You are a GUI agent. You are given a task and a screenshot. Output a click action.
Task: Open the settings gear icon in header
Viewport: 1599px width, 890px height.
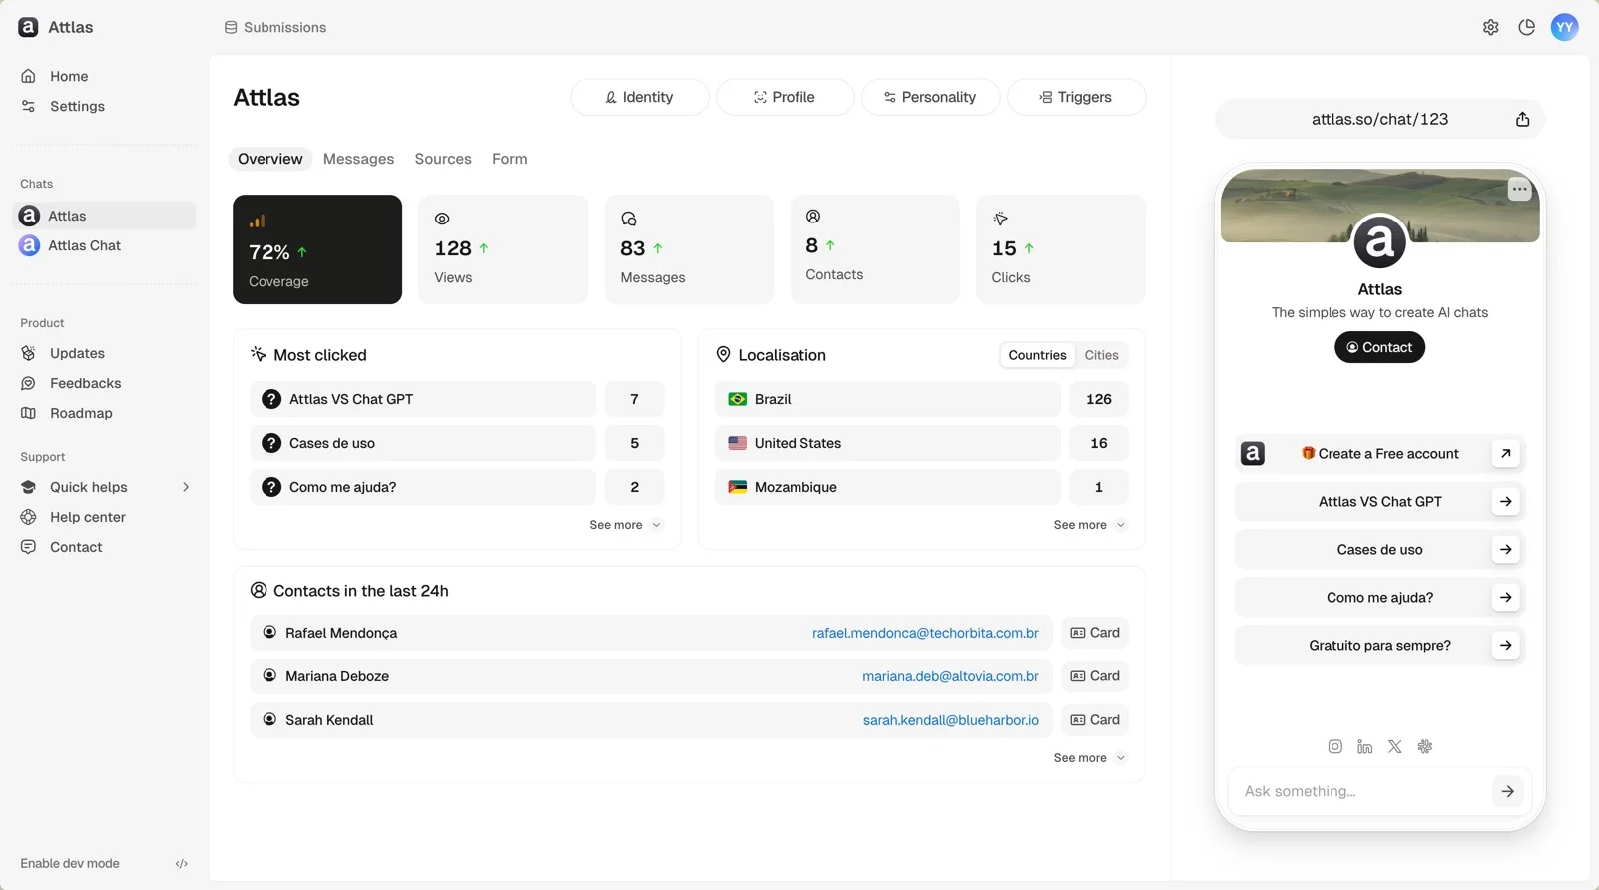[1490, 27]
